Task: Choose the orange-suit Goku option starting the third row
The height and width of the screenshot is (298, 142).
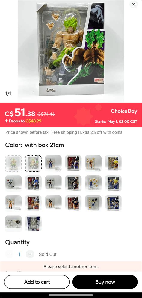Action: (13, 203)
